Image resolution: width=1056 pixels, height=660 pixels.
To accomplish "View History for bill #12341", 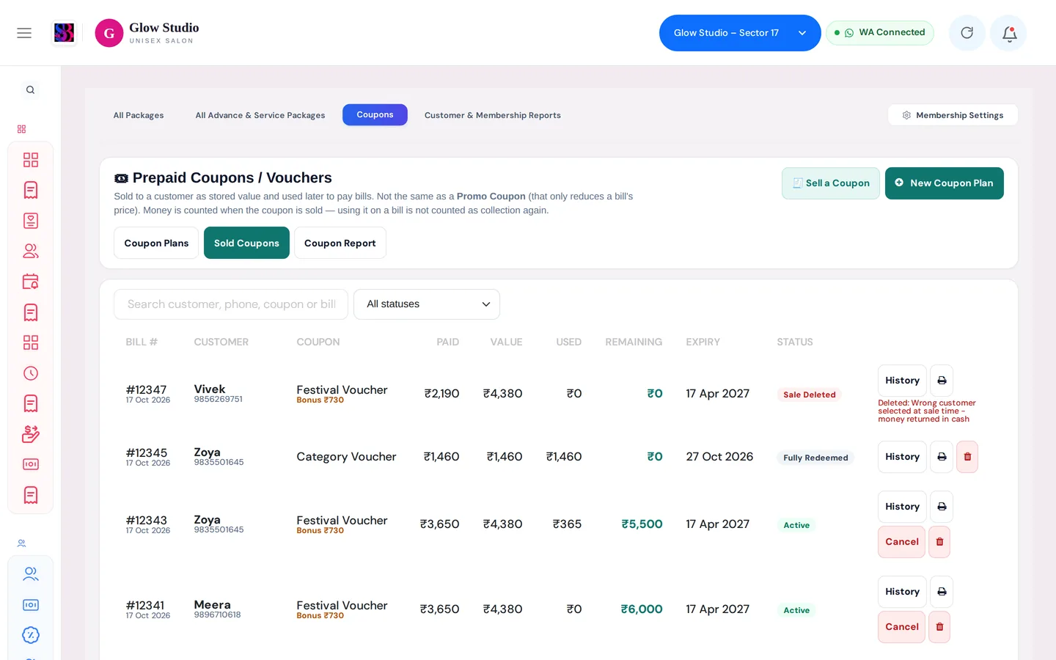I will (x=902, y=592).
